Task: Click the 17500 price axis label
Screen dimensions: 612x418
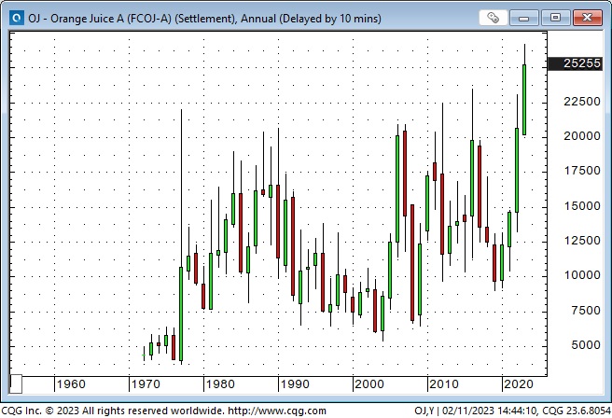Action: click(581, 171)
